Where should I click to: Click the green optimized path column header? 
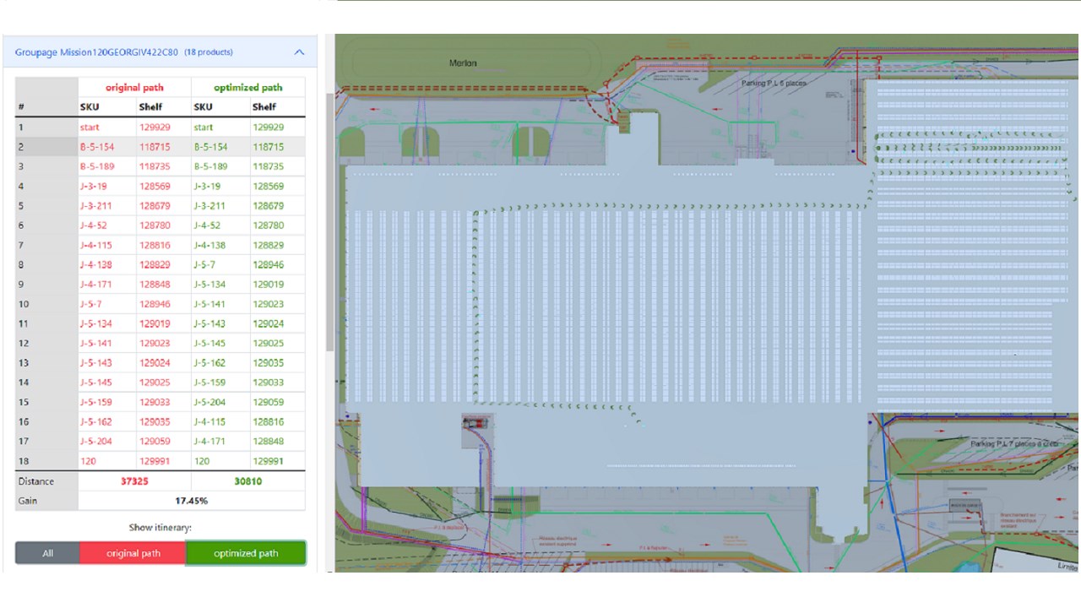pos(247,88)
